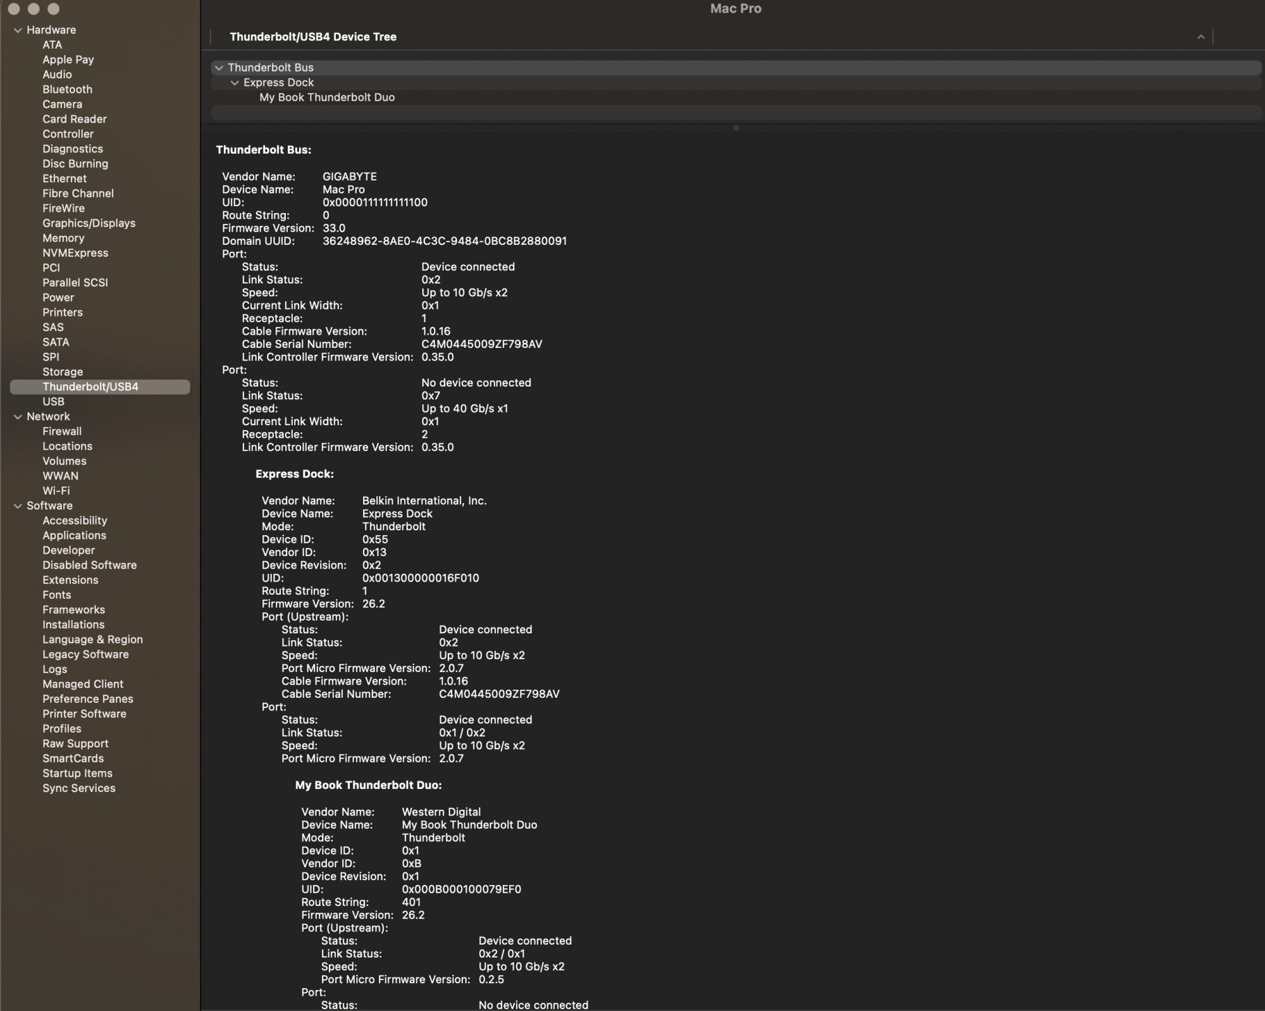Collapse the Express Dock tree node
This screenshot has height=1011, width=1265.
tap(235, 83)
